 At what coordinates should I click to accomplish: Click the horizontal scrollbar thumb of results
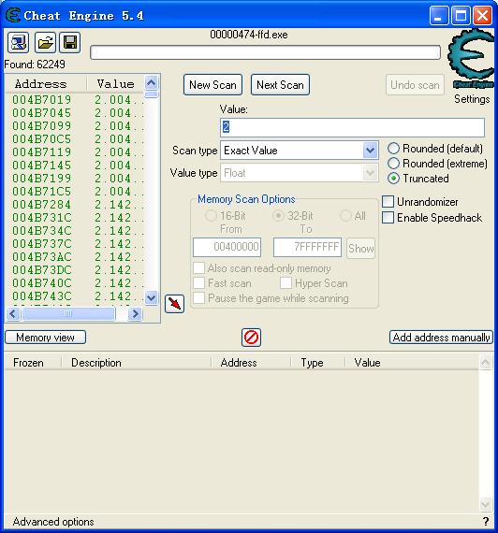point(68,313)
